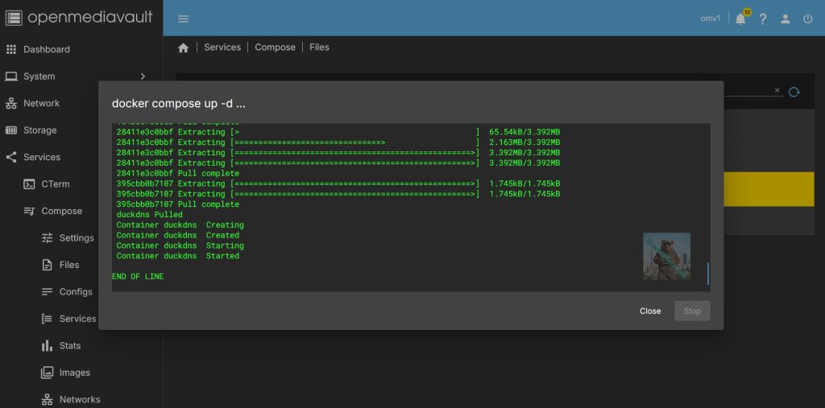The width and height of the screenshot is (825, 408).
Task: Open the user account menu icon
Action: tap(785, 19)
